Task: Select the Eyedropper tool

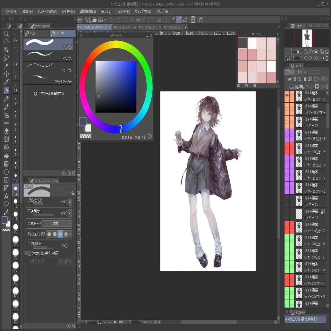Action: [x=6, y=82]
